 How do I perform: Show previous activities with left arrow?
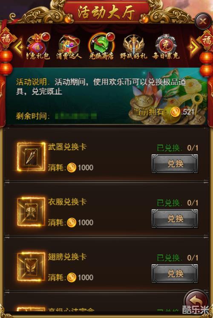19,47
